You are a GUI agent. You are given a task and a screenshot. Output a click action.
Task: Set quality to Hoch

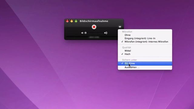145,54
